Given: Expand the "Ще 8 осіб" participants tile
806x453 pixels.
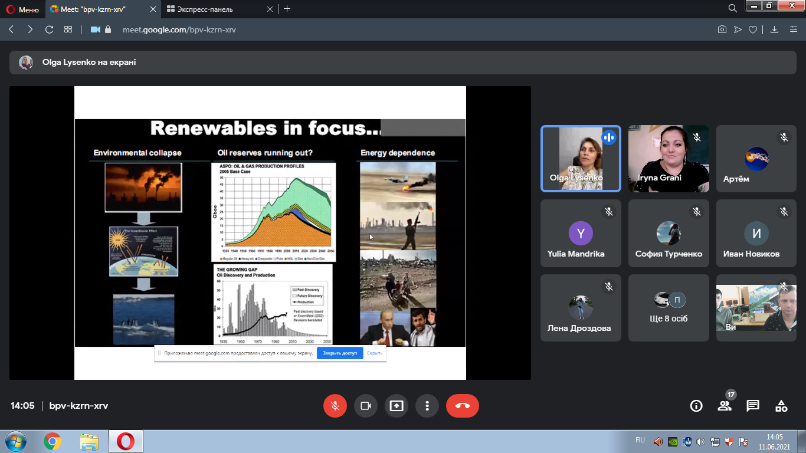Looking at the screenshot, I should [x=669, y=308].
